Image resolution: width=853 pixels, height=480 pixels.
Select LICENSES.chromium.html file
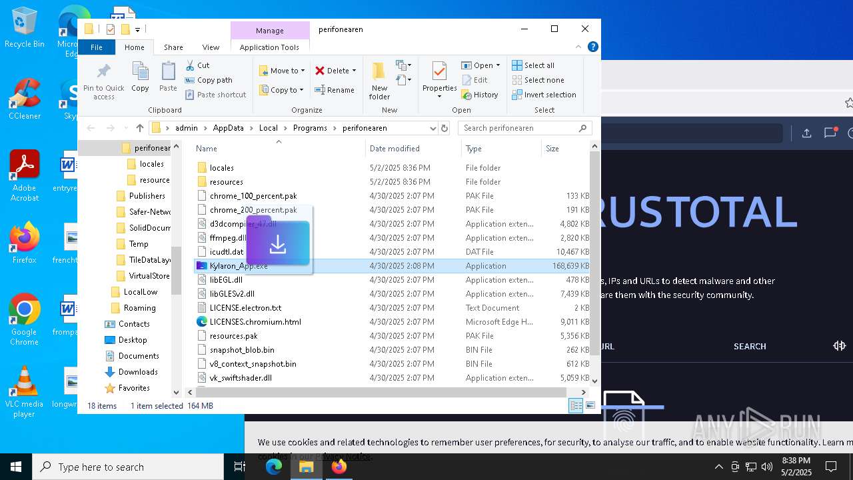coord(255,322)
